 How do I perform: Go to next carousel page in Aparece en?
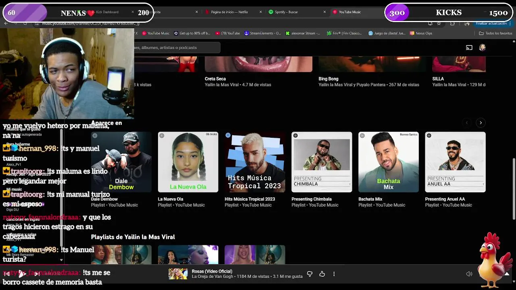point(481,122)
